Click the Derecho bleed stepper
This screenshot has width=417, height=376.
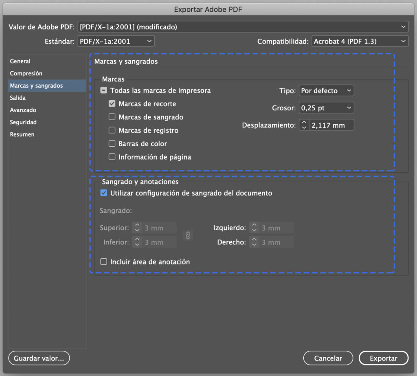[254, 242]
